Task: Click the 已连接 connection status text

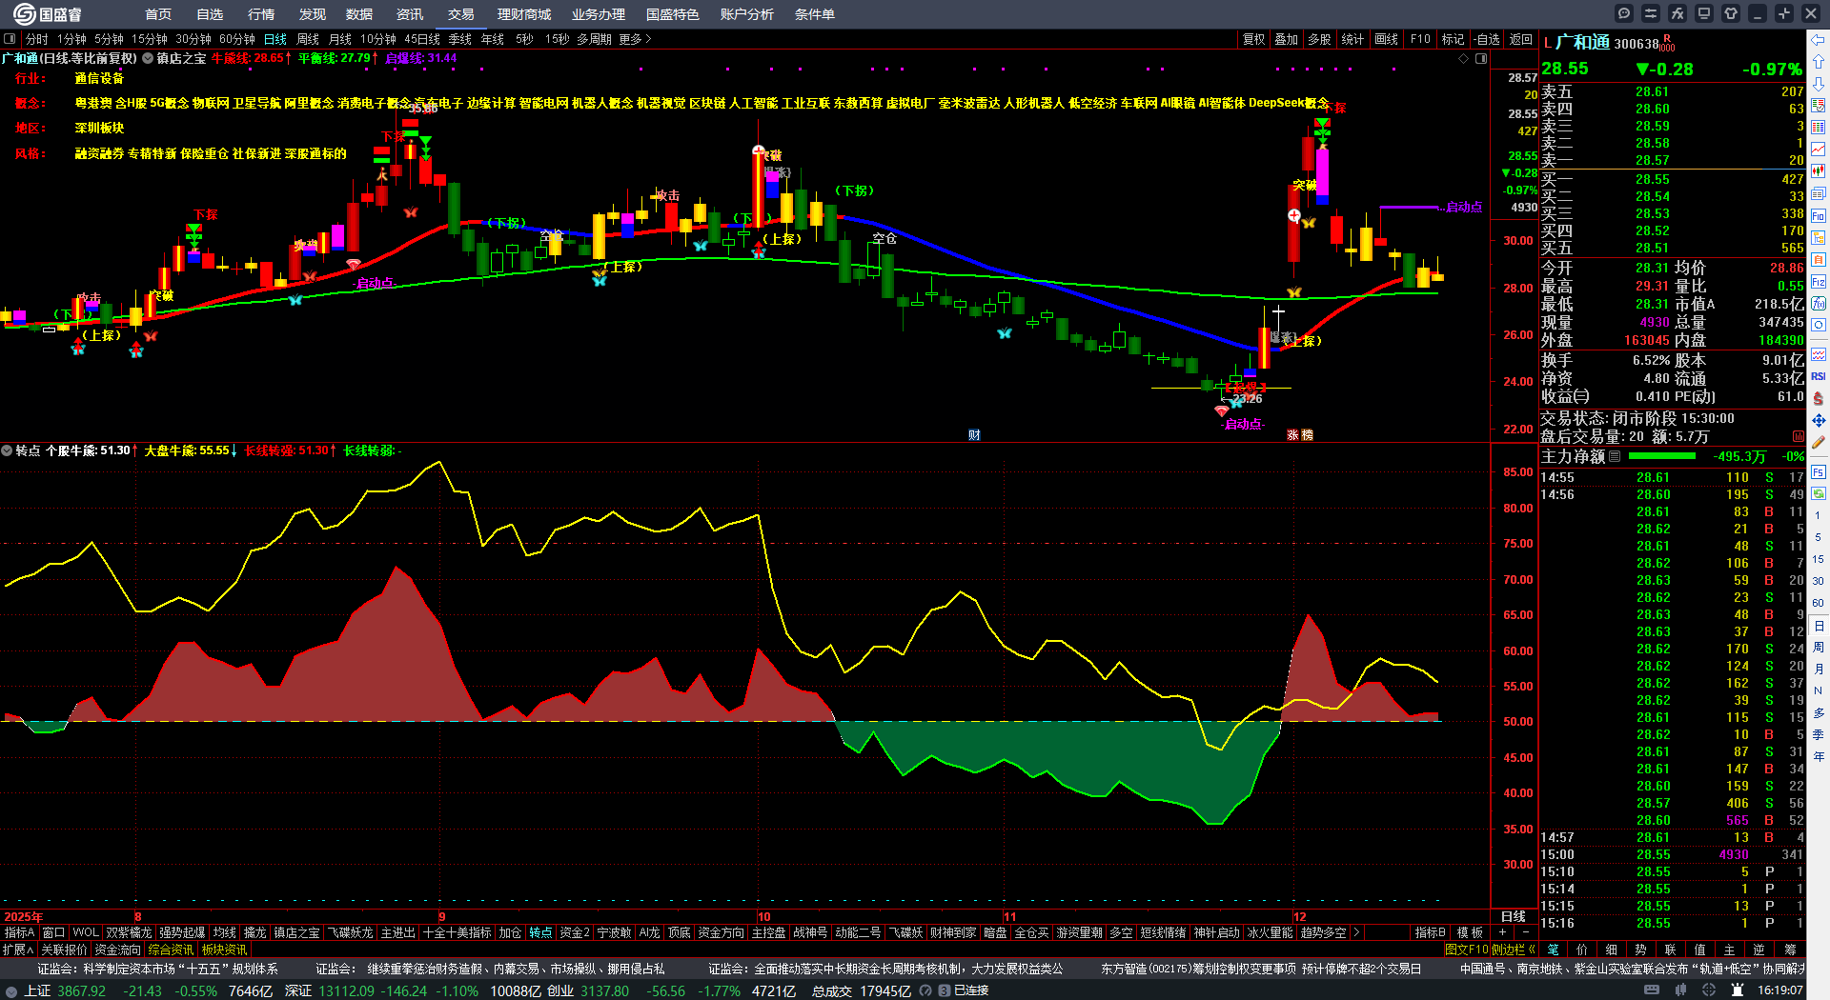Action: coord(971,990)
